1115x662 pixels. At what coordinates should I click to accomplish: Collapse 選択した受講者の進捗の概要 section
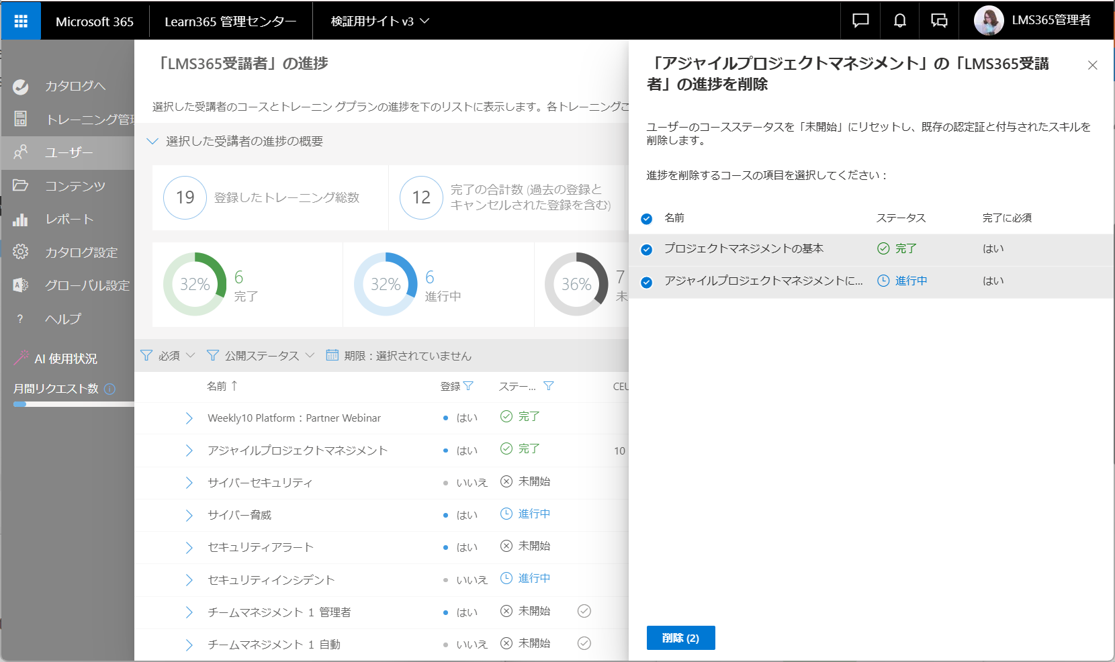152,141
